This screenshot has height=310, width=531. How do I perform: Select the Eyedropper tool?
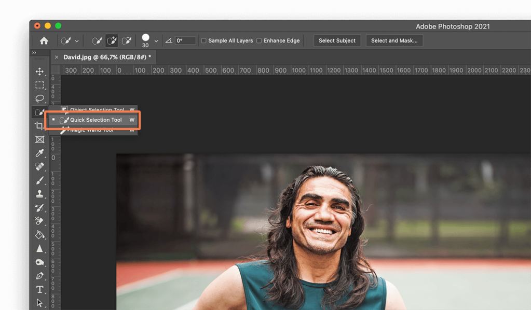click(x=39, y=153)
